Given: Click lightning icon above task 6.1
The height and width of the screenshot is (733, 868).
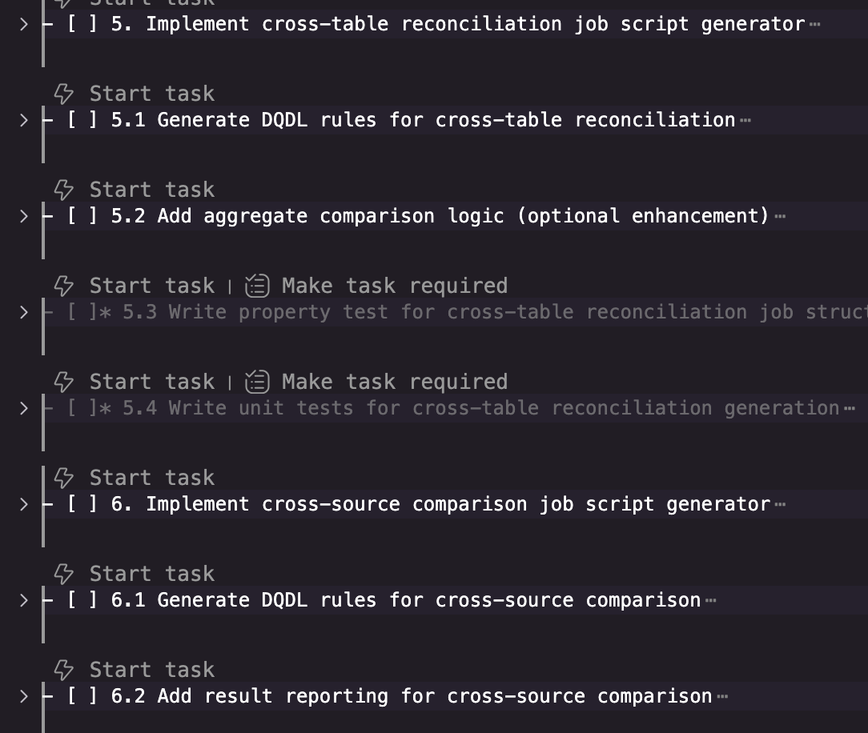Looking at the screenshot, I should pos(64,575).
